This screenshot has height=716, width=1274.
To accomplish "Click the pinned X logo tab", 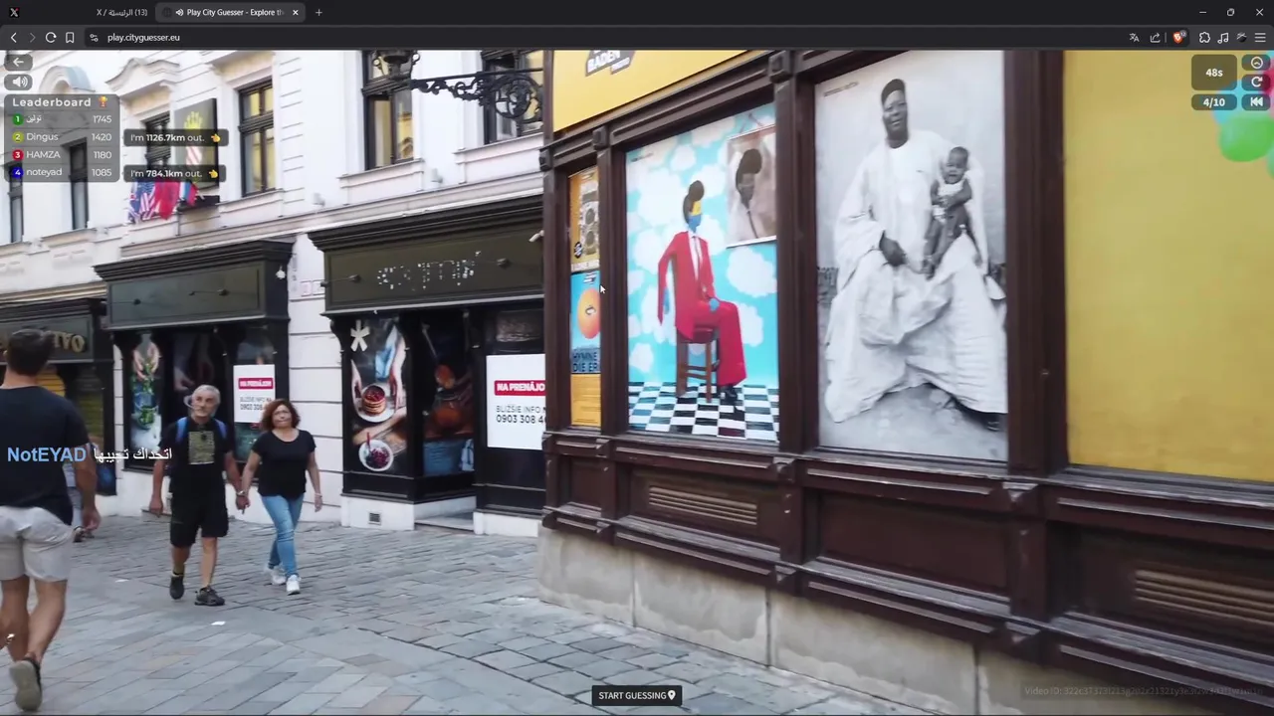I will tap(14, 12).
